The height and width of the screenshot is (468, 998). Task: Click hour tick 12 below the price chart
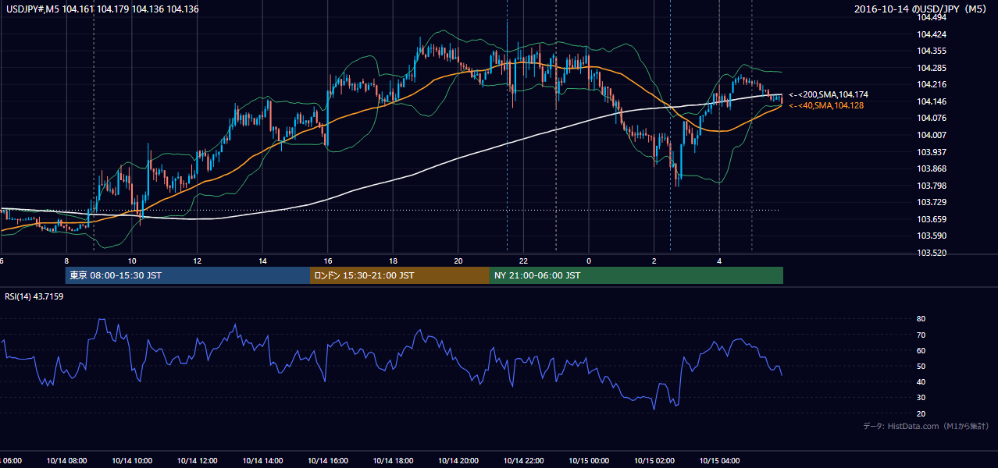click(x=197, y=261)
